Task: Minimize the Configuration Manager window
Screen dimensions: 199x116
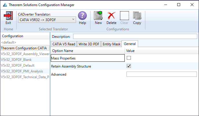Action: [165, 5]
